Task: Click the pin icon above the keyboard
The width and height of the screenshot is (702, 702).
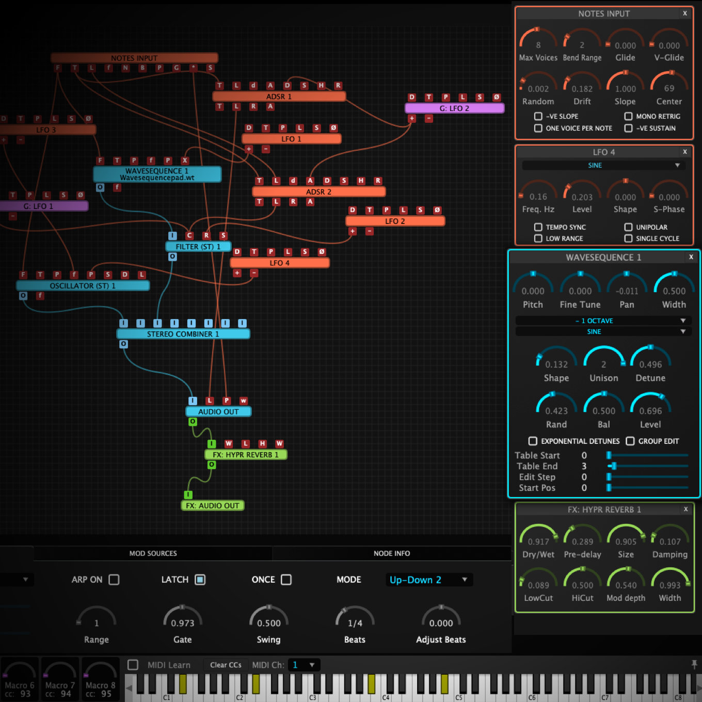Action: click(x=694, y=664)
